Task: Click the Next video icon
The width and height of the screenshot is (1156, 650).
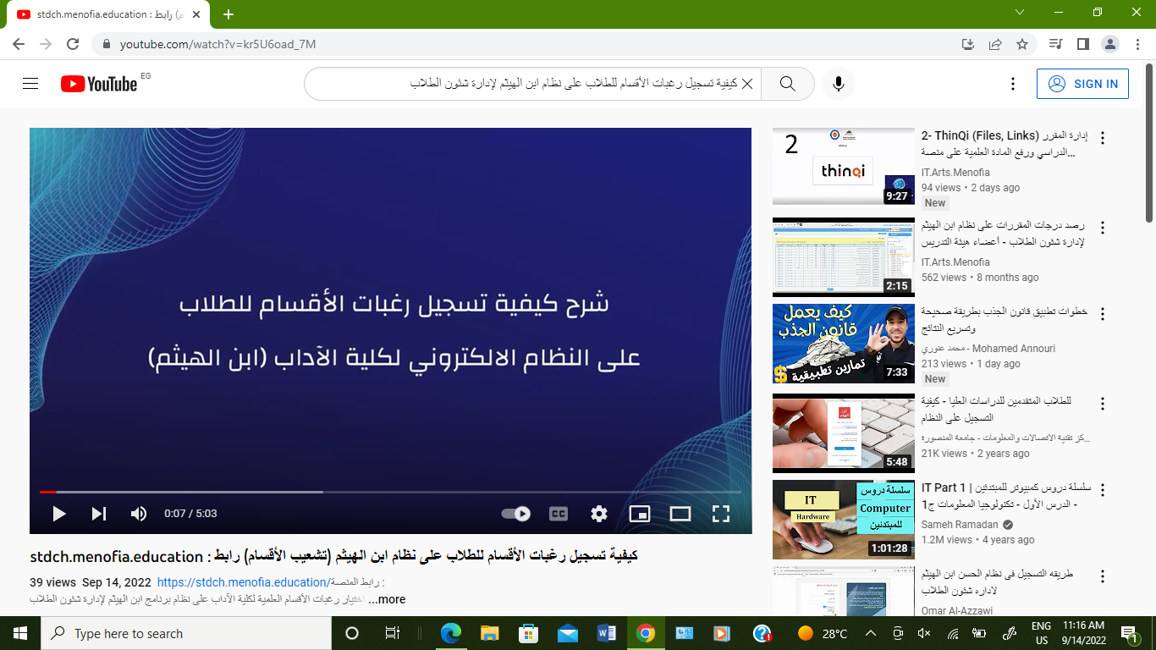Action: pyautogui.click(x=99, y=513)
